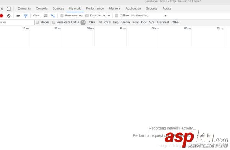Filter requests by WS
The height and width of the screenshot is (150, 230).
tap(152, 23)
